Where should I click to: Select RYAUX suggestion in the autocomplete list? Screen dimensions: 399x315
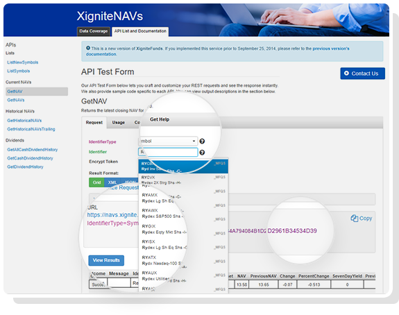pos(183,276)
